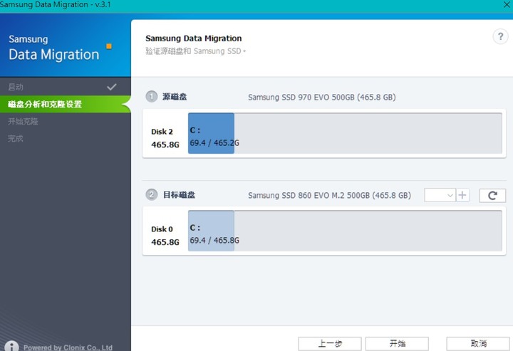
Task: Click the 上一步 back button
Action: tap(330, 343)
